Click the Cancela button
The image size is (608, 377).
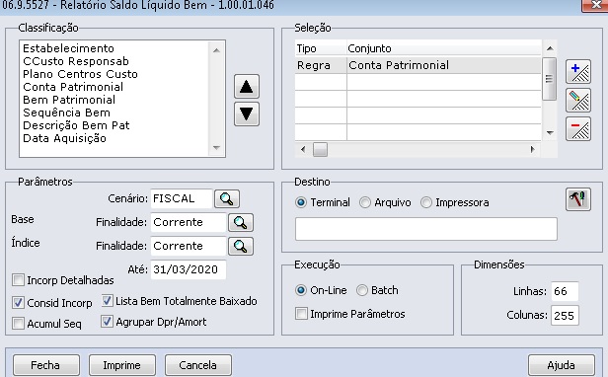(x=197, y=365)
